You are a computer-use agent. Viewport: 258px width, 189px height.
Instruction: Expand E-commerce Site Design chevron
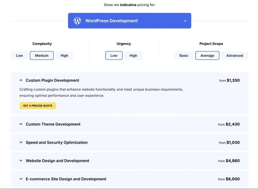[21, 179]
